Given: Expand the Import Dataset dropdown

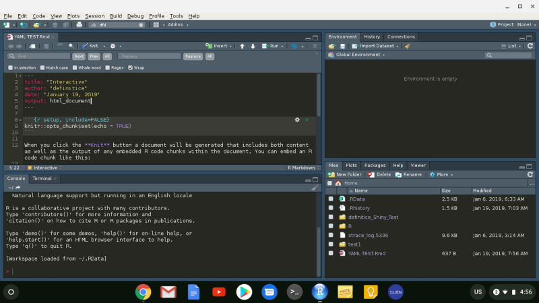Looking at the screenshot, I should point(379,46).
